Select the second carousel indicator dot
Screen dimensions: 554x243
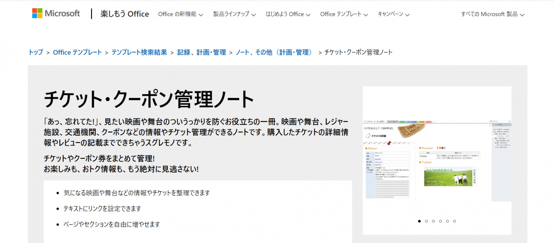(x=426, y=221)
